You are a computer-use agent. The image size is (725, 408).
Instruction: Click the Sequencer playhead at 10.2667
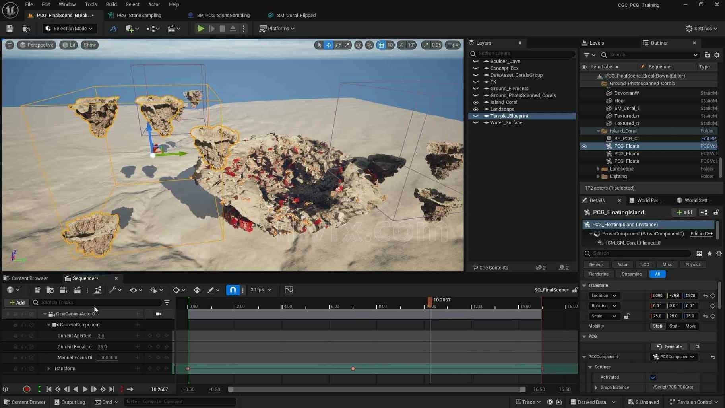click(x=430, y=302)
